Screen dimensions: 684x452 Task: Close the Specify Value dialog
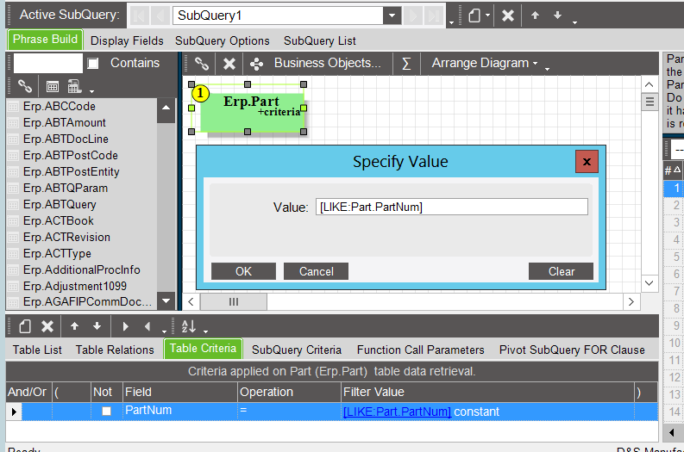[x=587, y=162]
